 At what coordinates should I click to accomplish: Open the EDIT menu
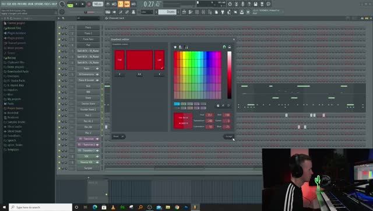tap(9, 4)
